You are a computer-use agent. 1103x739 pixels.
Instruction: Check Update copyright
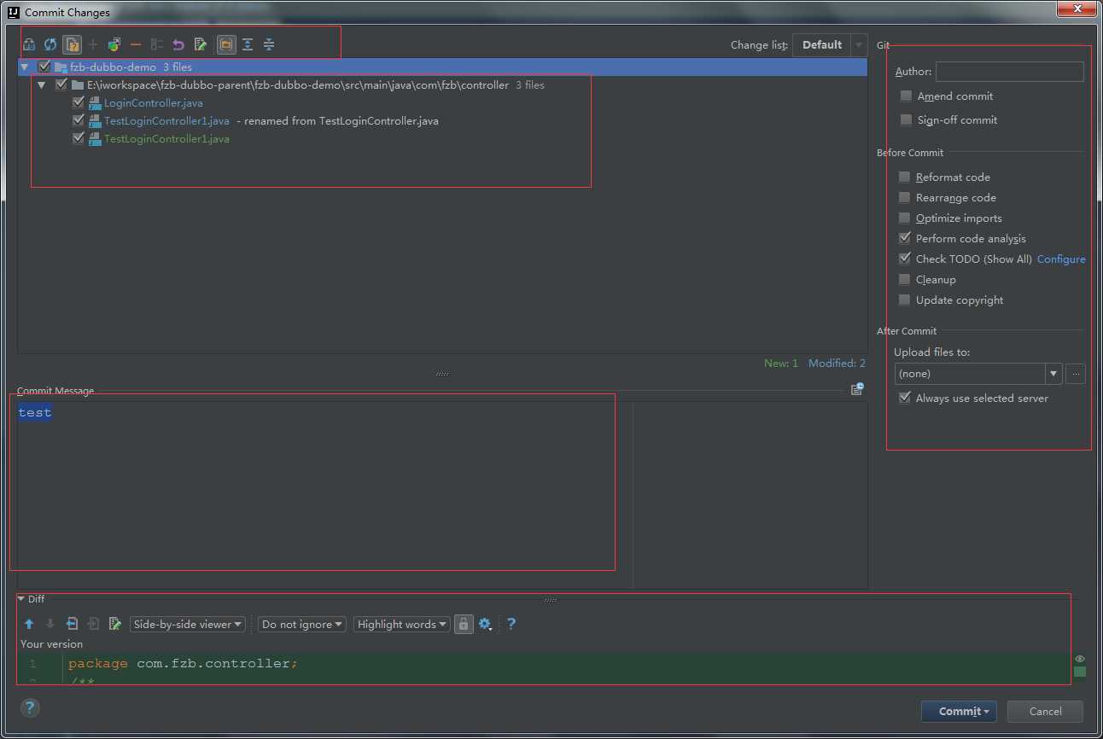pos(904,300)
